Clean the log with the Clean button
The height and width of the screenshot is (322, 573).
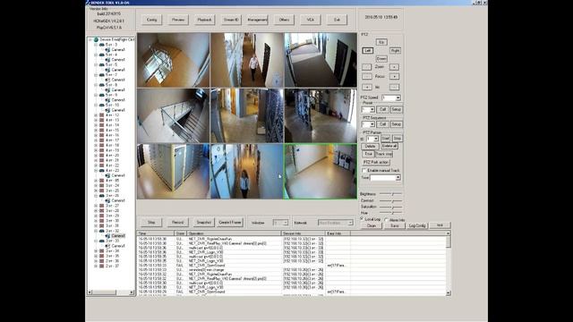pyautogui.click(x=372, y=225)
